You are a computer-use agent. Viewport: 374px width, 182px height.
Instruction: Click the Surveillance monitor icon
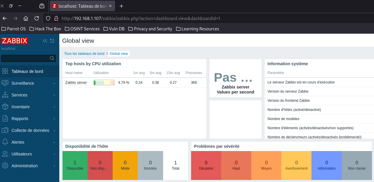5,83
